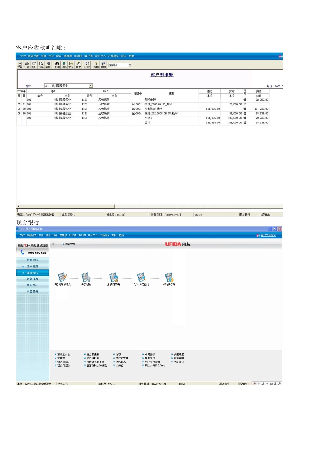Click the 查询 binoculars query icon
This screenshot has height=471, width=333.
tap(57, 65)
